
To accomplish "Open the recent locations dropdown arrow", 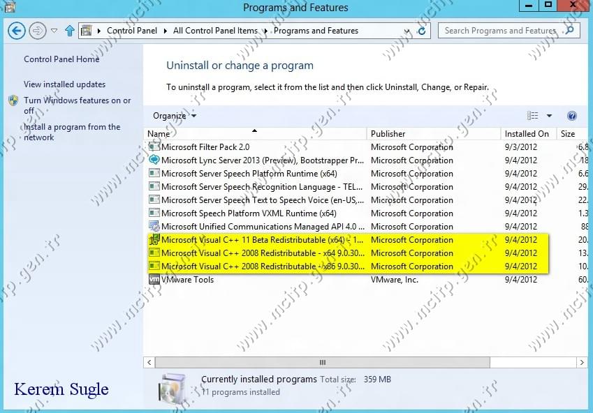I will click(x=54, y=31).
